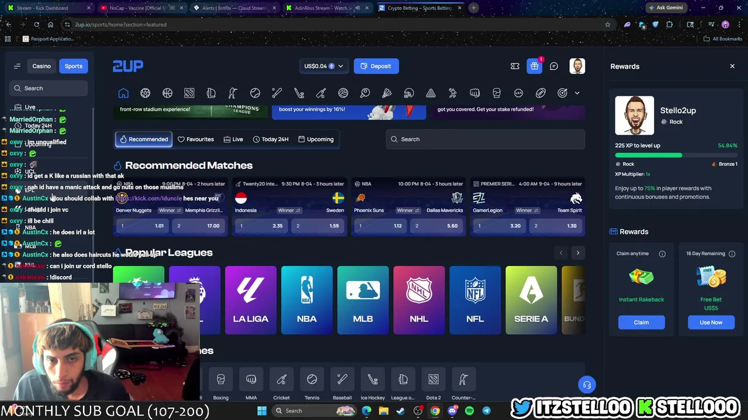The width and height of the screenshot is (748, 420).
Task: Open the chat bubble icon in header
Action: [x=554, y=66]
